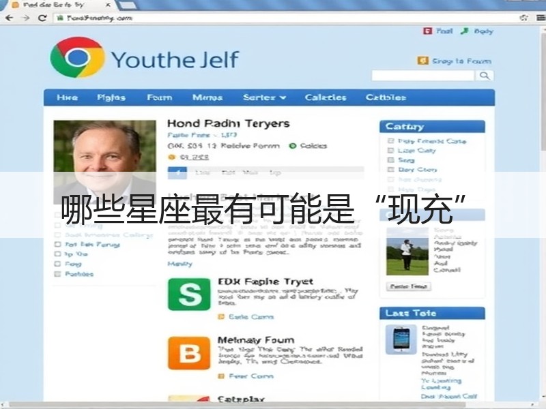Click the browser tab favicon
Viewport: 546px width, 409px height.
click(15, 5)
